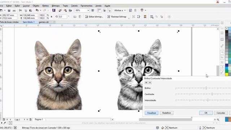The height and width of the screenshot is (130, 231).
Task: Open the Ferramentas menu
Action: pyautogui.click(x=87, y=6)
